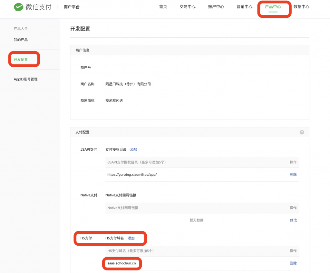Switch to the 数据中心 navigation tab
The height and width of the screenshot is (273, 330).
click(302, 6)
